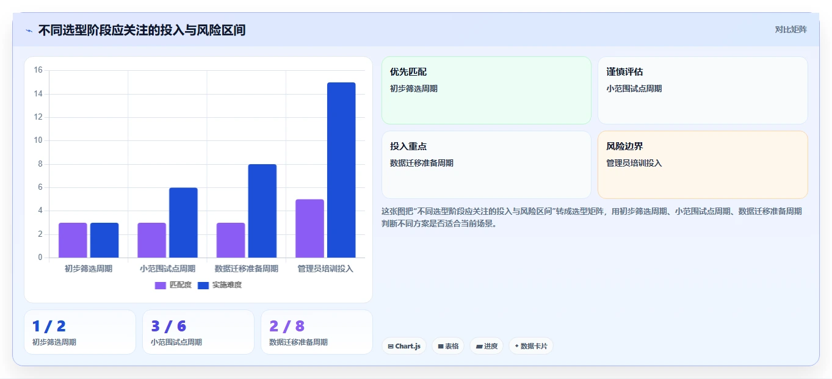This screenshot has height=379, width=832.
Task: Select the 表格 tag pill
Action: tap(448, 346)
